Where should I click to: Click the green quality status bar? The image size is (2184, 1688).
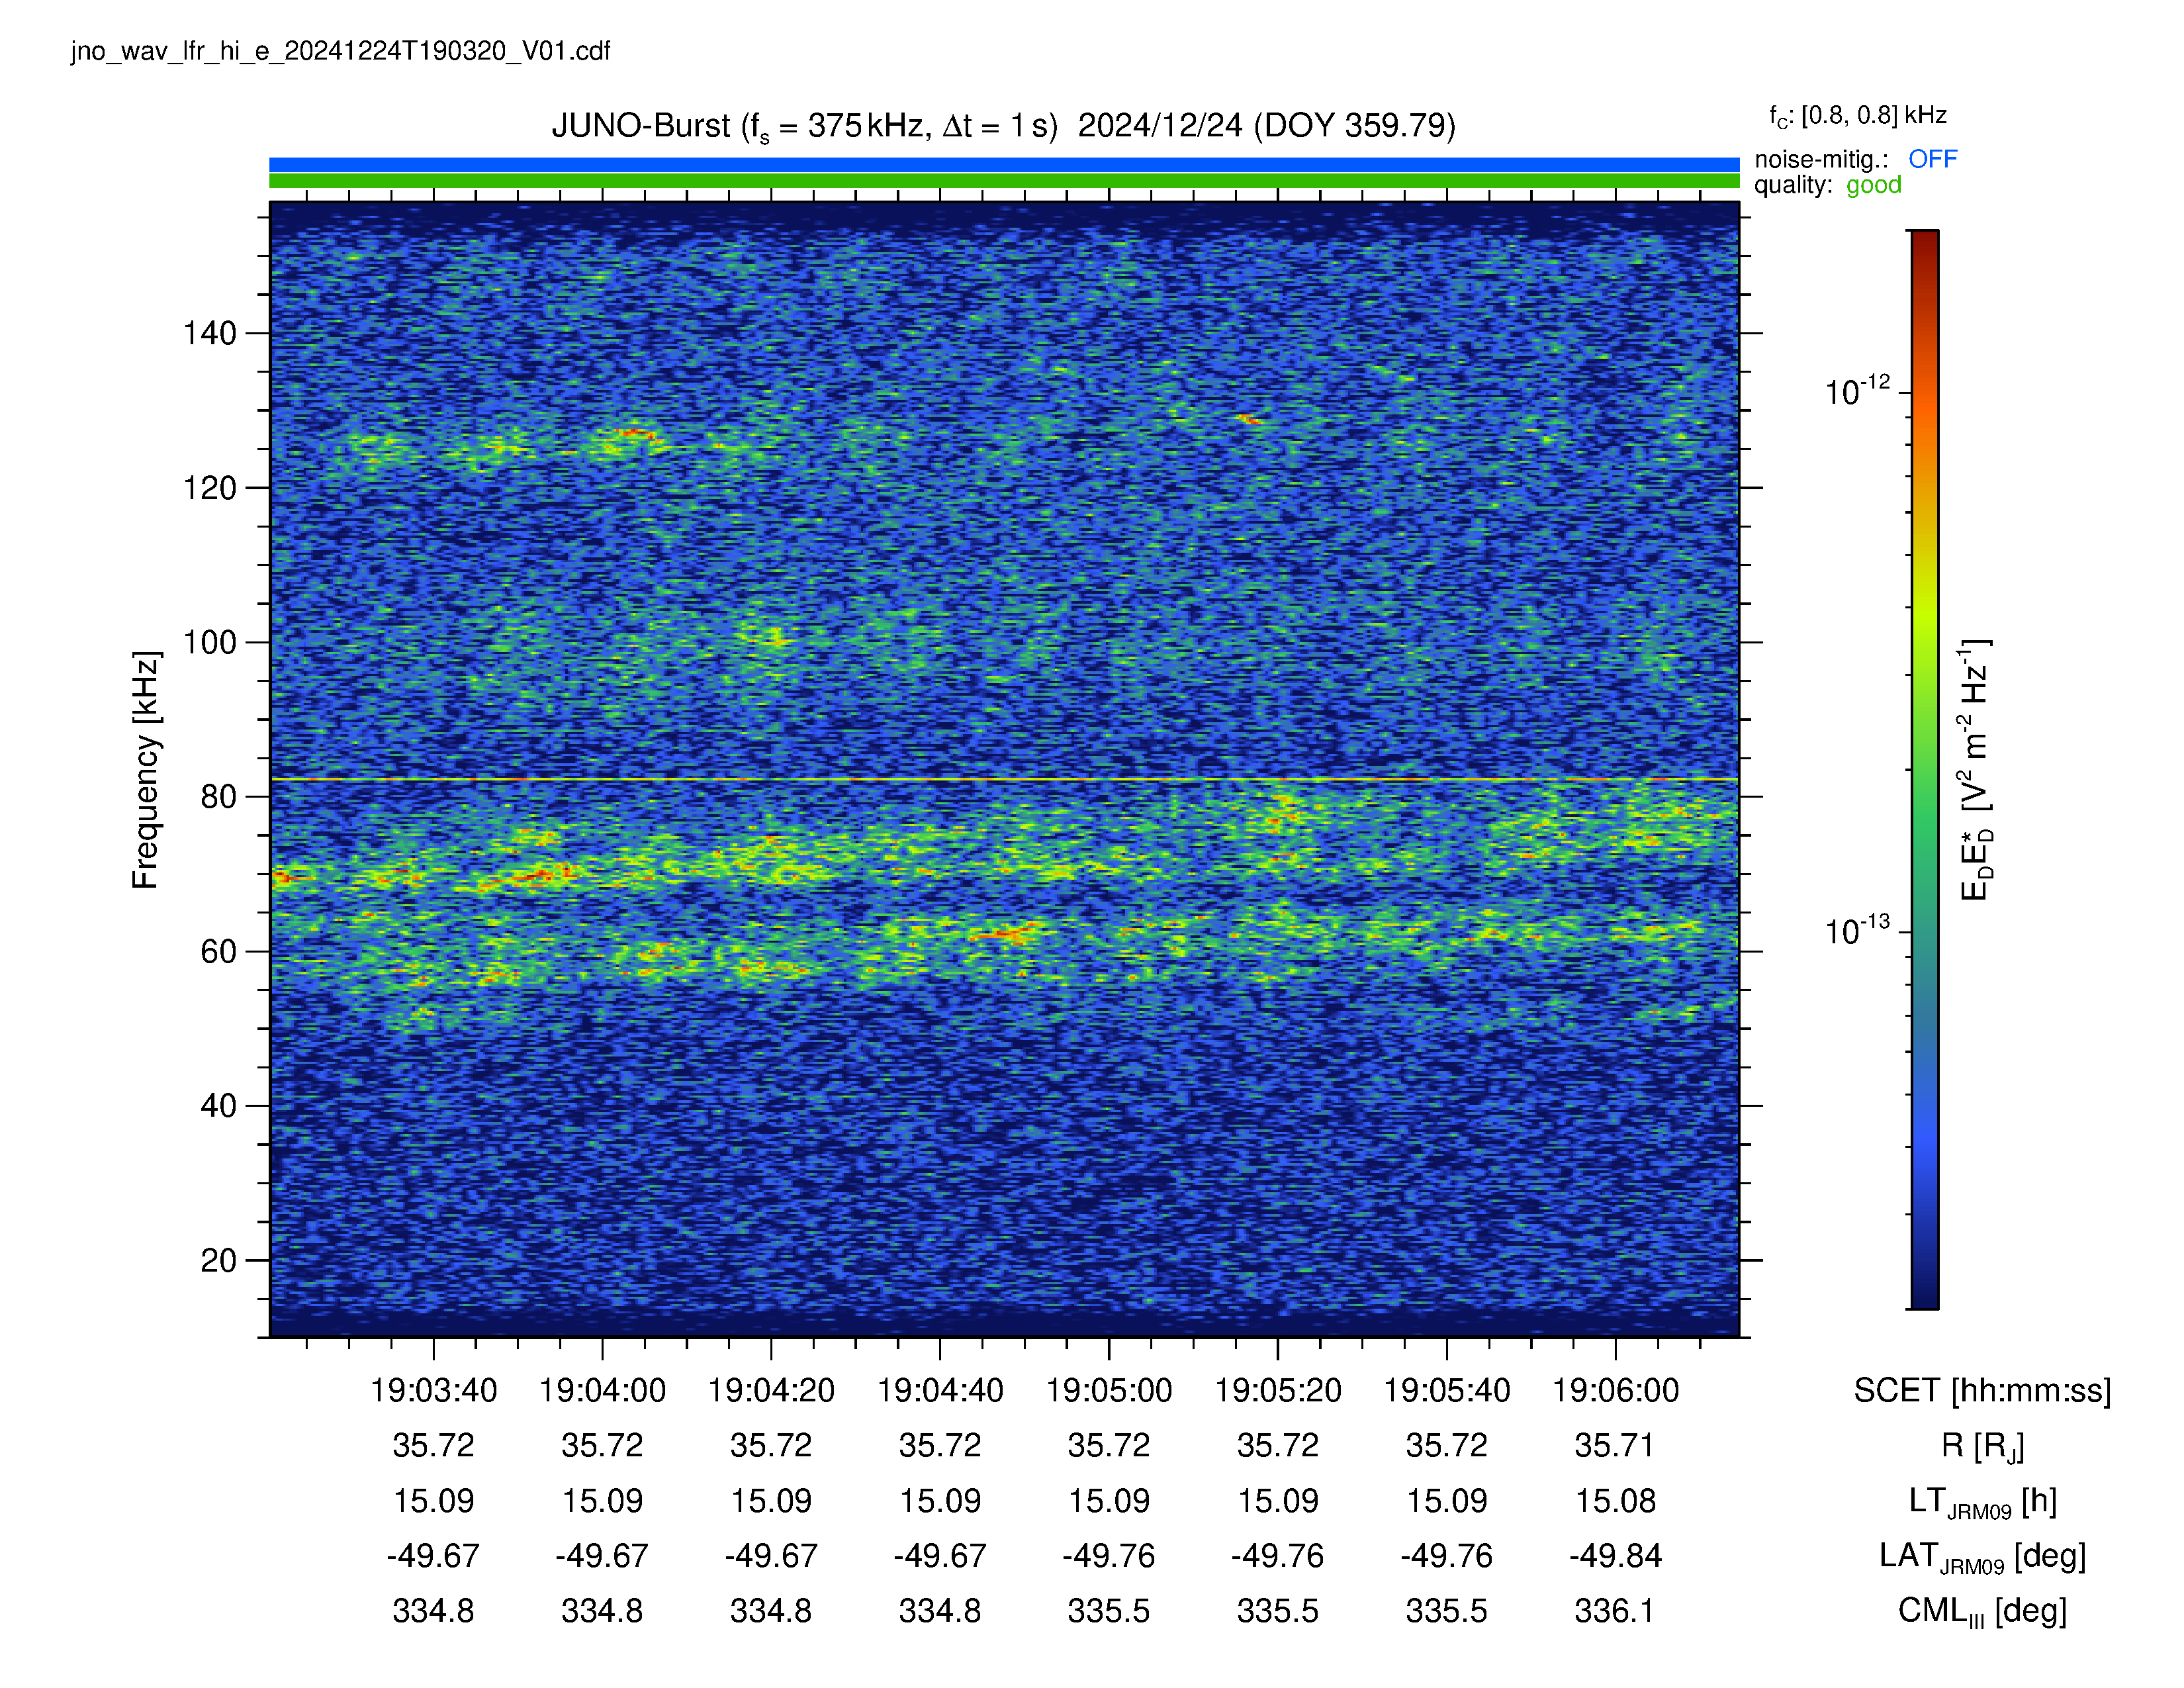[1004, 181]
